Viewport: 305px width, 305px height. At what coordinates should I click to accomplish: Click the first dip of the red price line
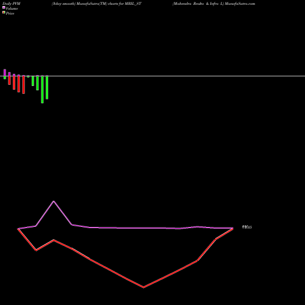(x=36, y=250)
